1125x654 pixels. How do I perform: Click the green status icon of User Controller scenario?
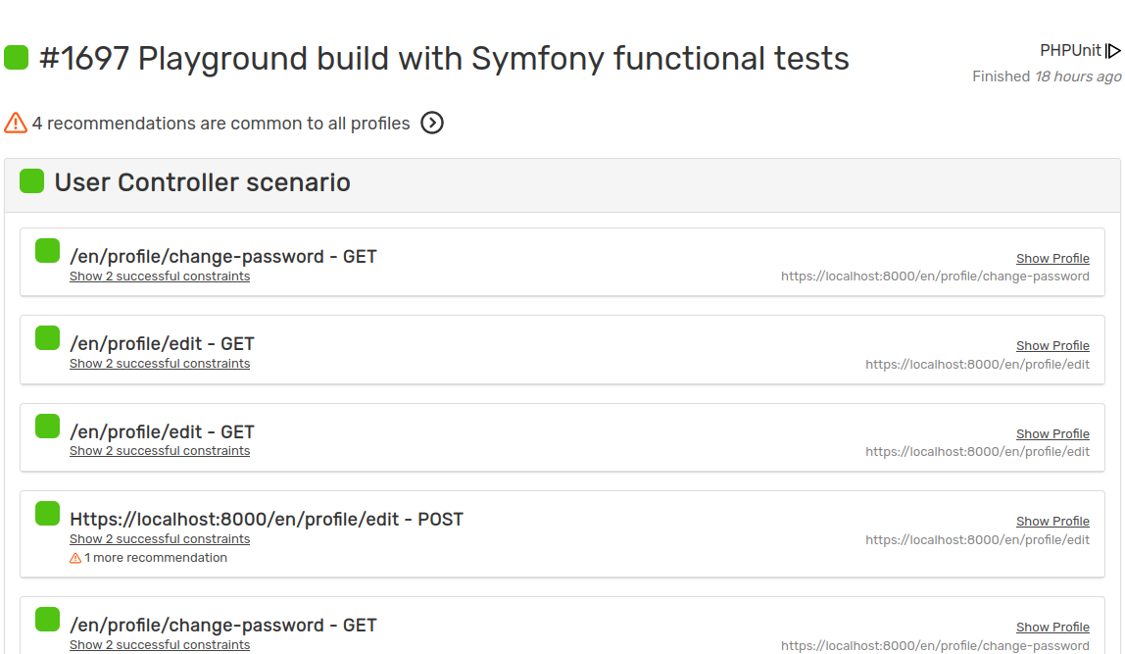[x=31, y=181]
